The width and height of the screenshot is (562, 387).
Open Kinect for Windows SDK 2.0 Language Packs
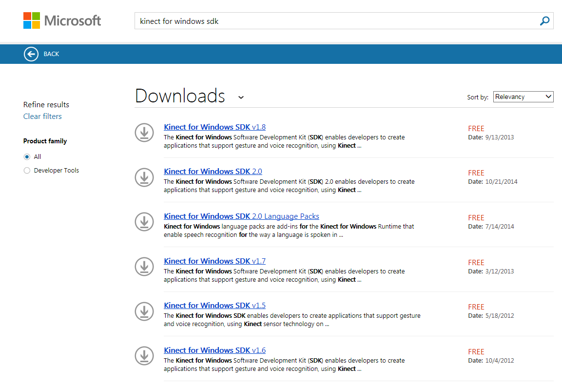point(242,216)
